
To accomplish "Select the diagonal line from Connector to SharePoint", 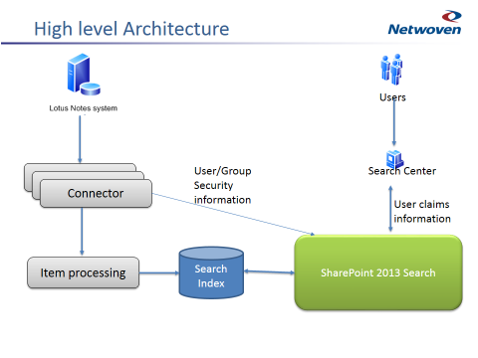I will (x=233, y=215).
